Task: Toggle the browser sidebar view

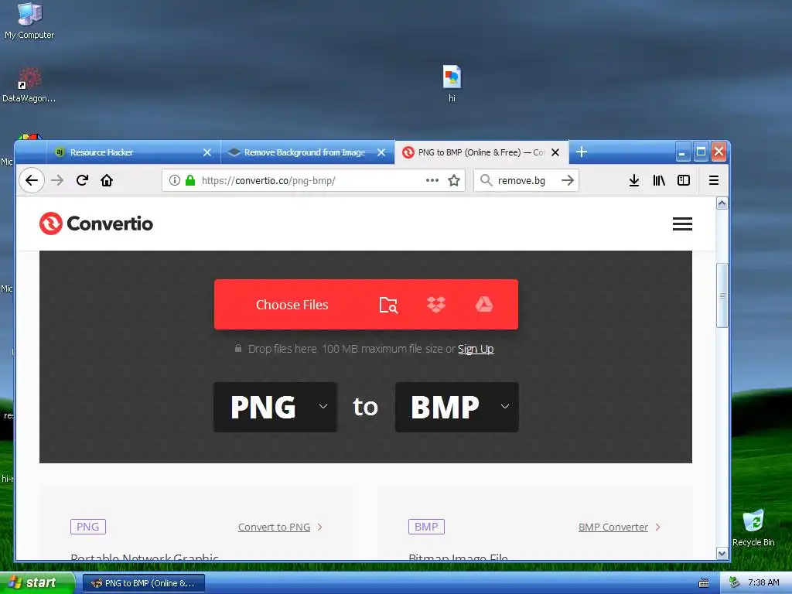Action: [x=684, y=180]
